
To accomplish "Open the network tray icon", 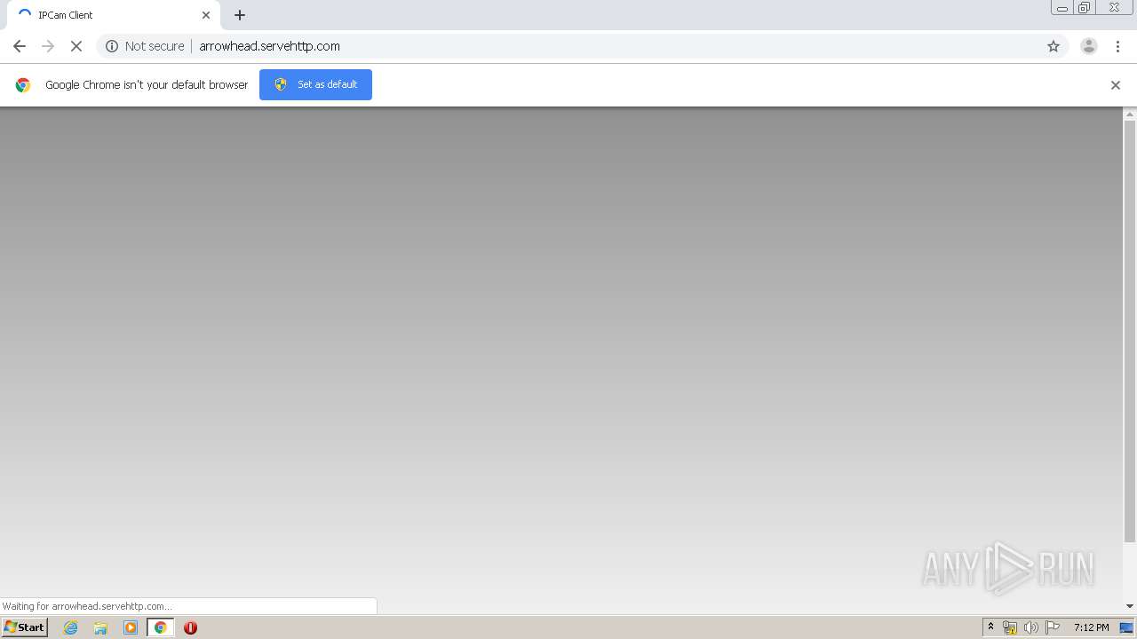I will point(1010,627).
